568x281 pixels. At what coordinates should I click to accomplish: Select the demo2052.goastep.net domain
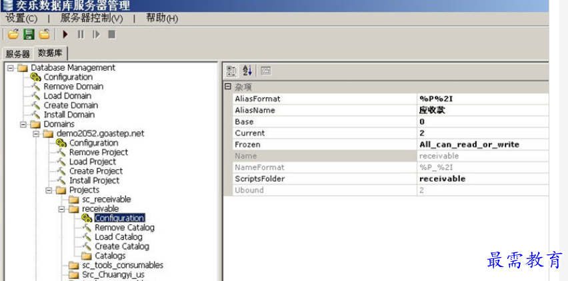click(101, 133)
